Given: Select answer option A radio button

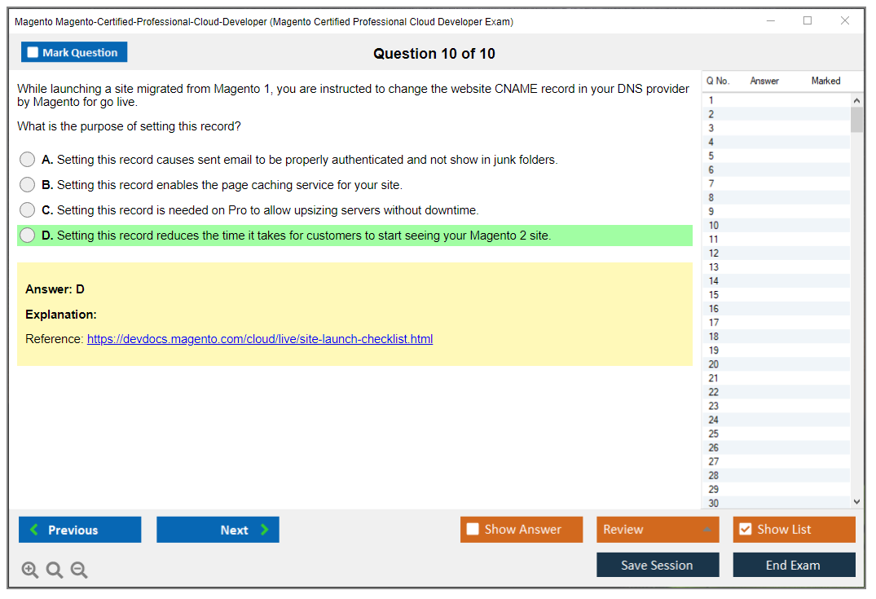Looking at the screenshot, I should click(28, 160).
